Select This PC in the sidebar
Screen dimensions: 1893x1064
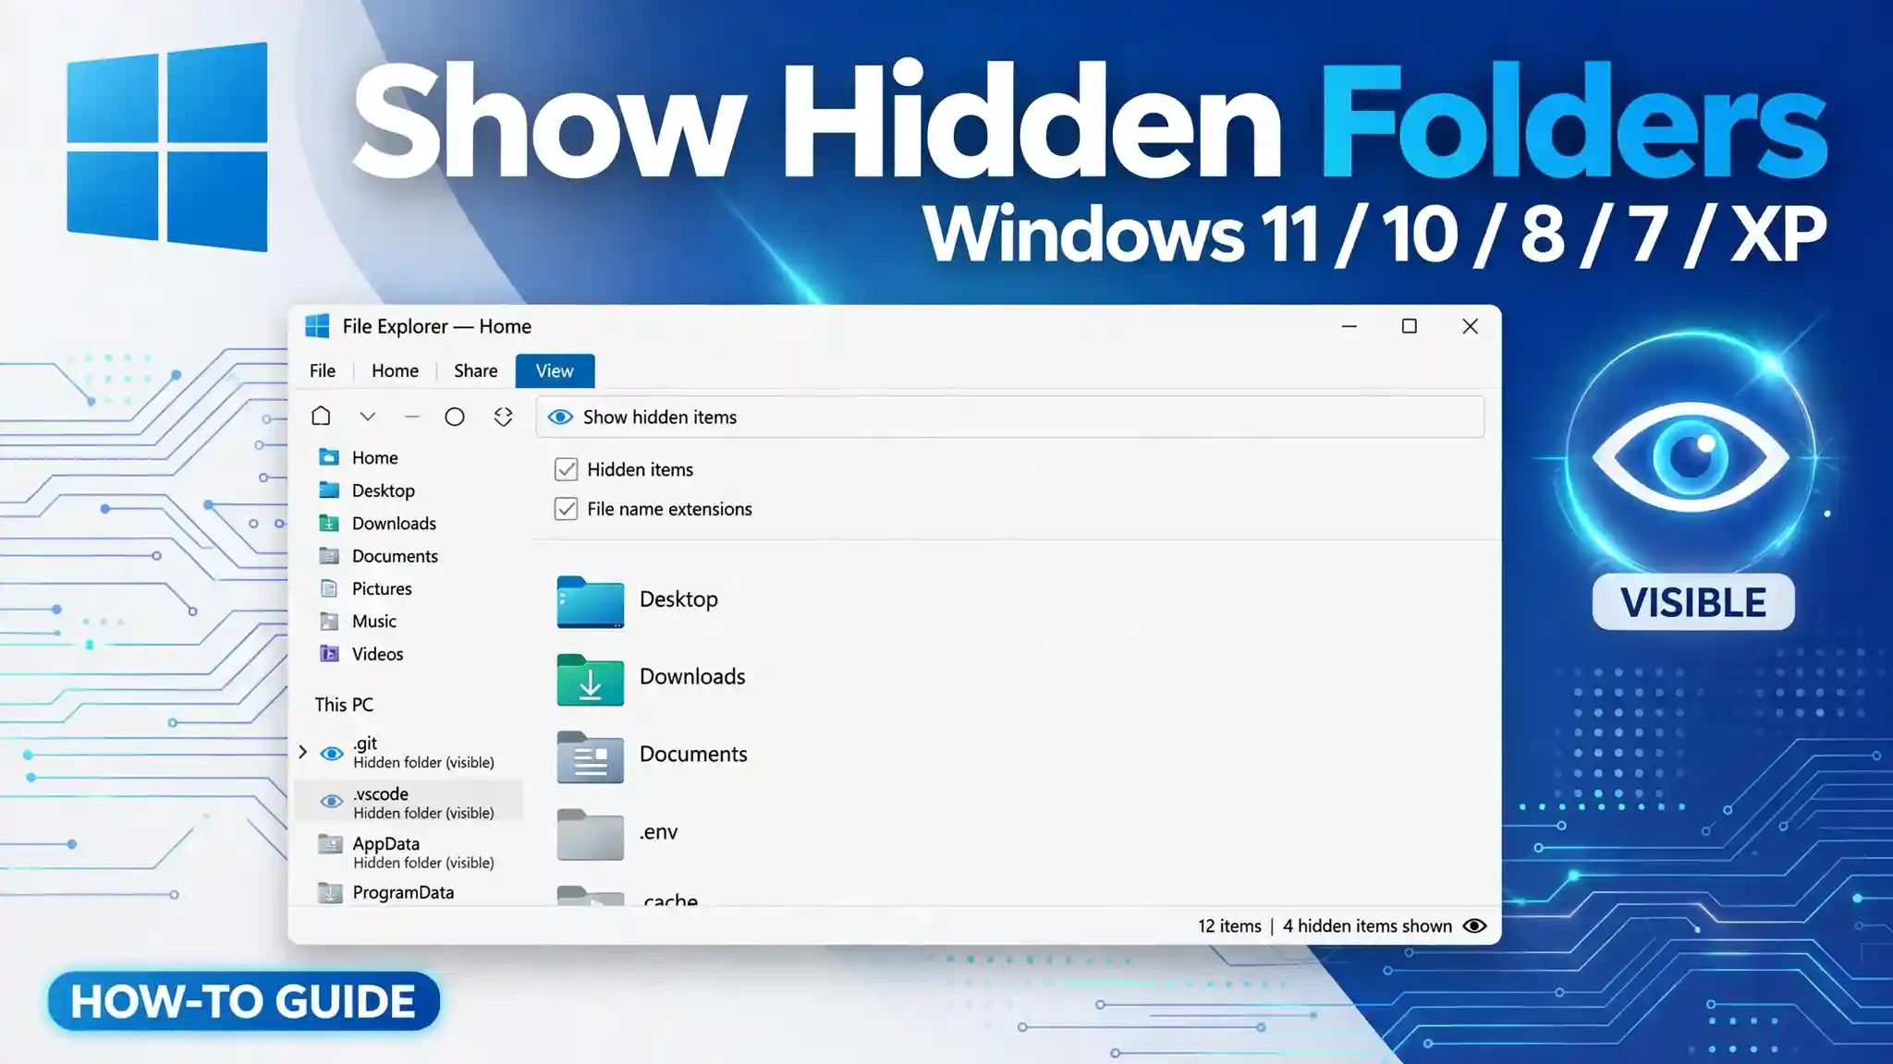click(x=344, y=705)
